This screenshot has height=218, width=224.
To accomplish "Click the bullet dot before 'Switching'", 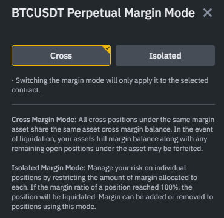I will 13,80.
